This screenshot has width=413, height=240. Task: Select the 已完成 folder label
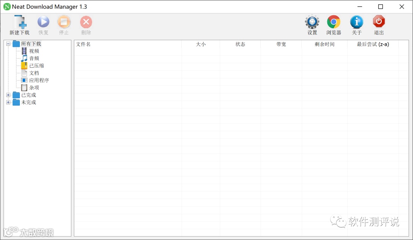[x=28, y=95]
